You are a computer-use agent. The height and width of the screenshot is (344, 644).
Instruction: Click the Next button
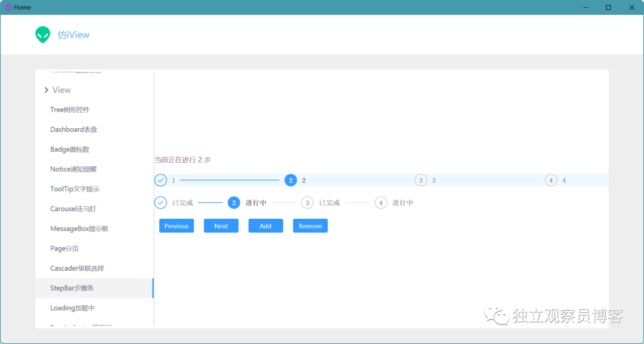(221, 226)
